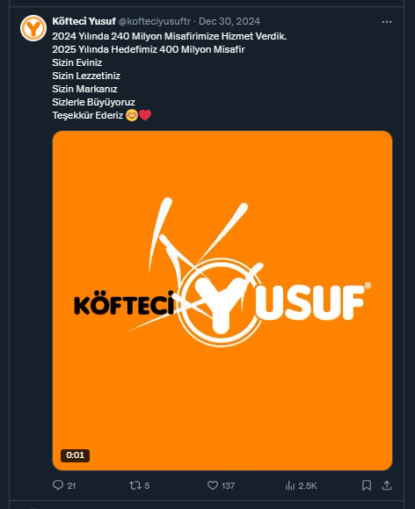
Task: Open the Köfteci Yusuf profile avatar
Action: [33, 28]
